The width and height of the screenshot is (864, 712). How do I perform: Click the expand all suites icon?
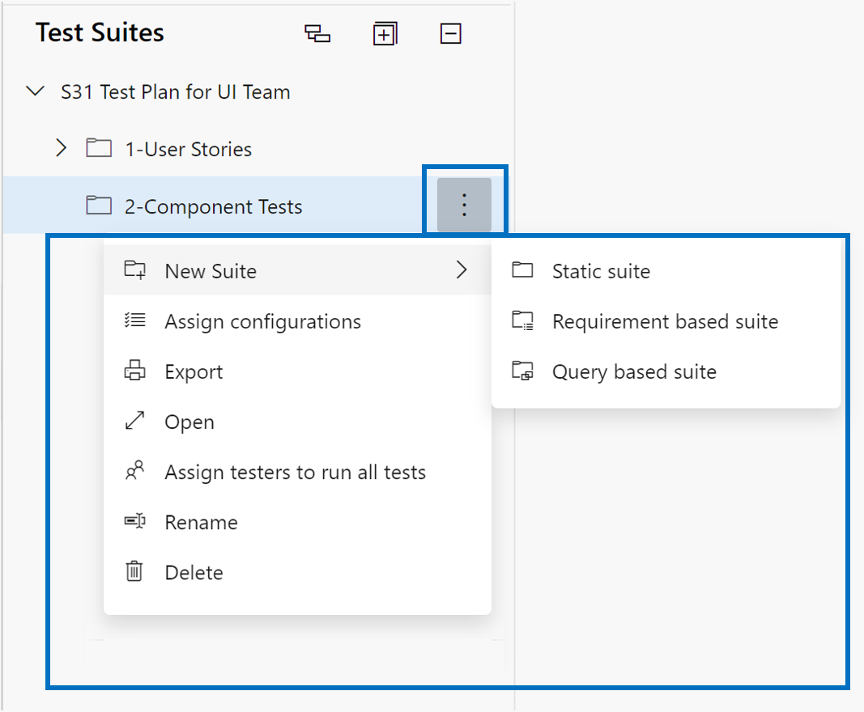pos(385,34)
